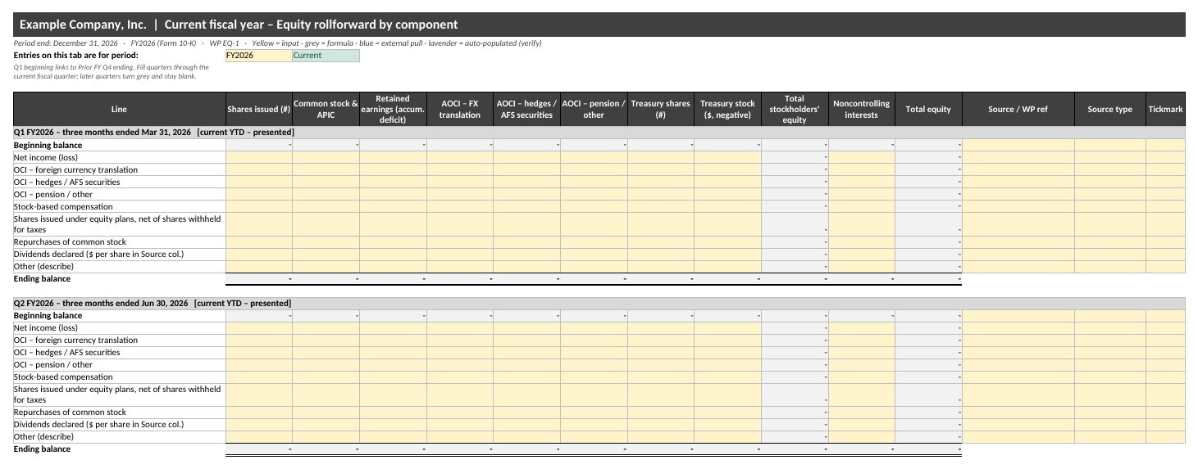The image size is (1198, 469).
Task: Select Q2 Stock-based compensation Source / WP ref cell
Action: point(1018,377)
